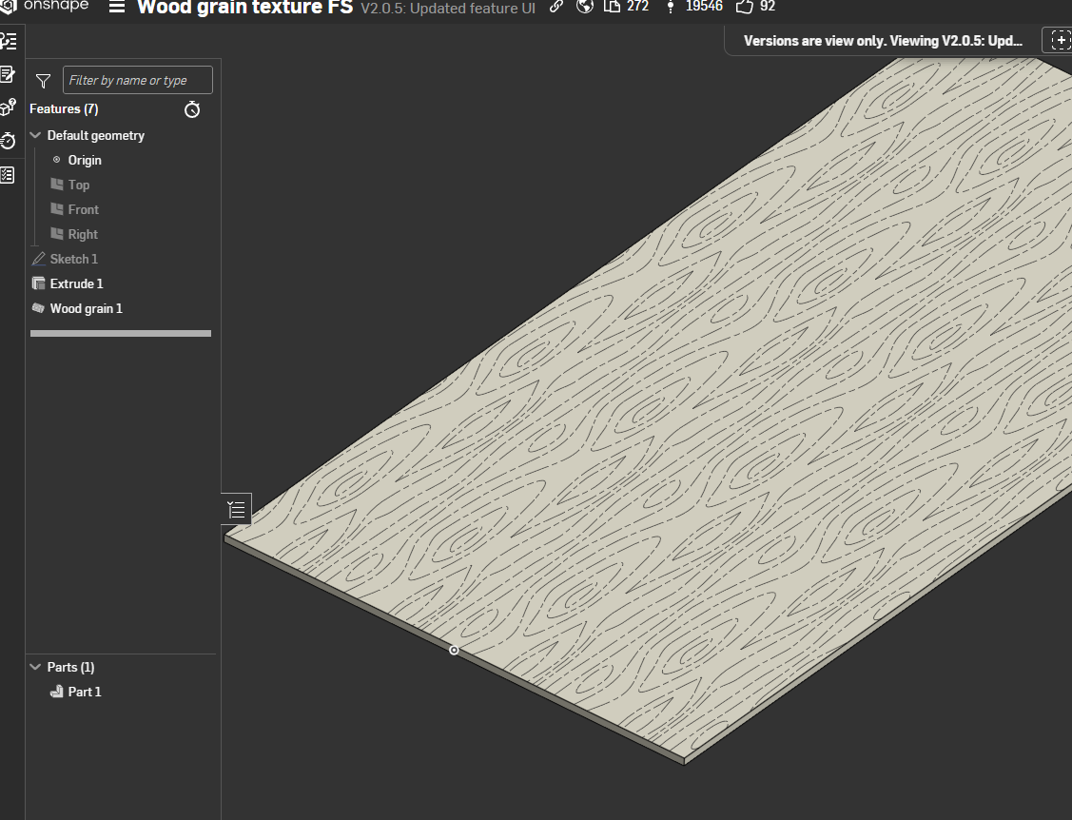
Task: Click the document title Wood grain texture FS
Action: tap(244, 8)
